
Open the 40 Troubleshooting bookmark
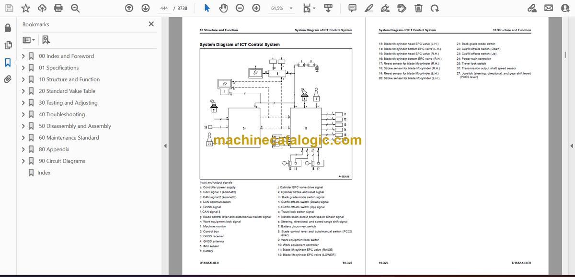62,114
